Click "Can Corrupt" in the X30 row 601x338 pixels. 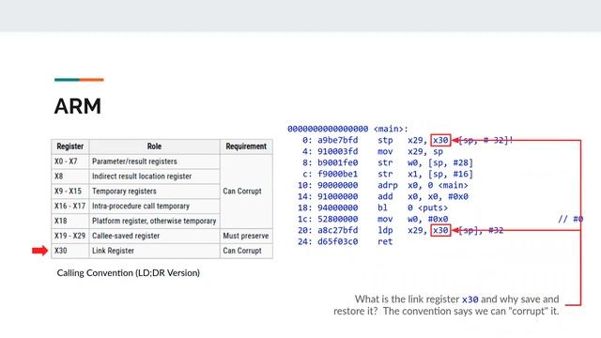246,251
